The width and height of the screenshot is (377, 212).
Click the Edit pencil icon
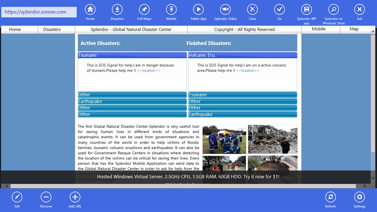click(17, 197)
